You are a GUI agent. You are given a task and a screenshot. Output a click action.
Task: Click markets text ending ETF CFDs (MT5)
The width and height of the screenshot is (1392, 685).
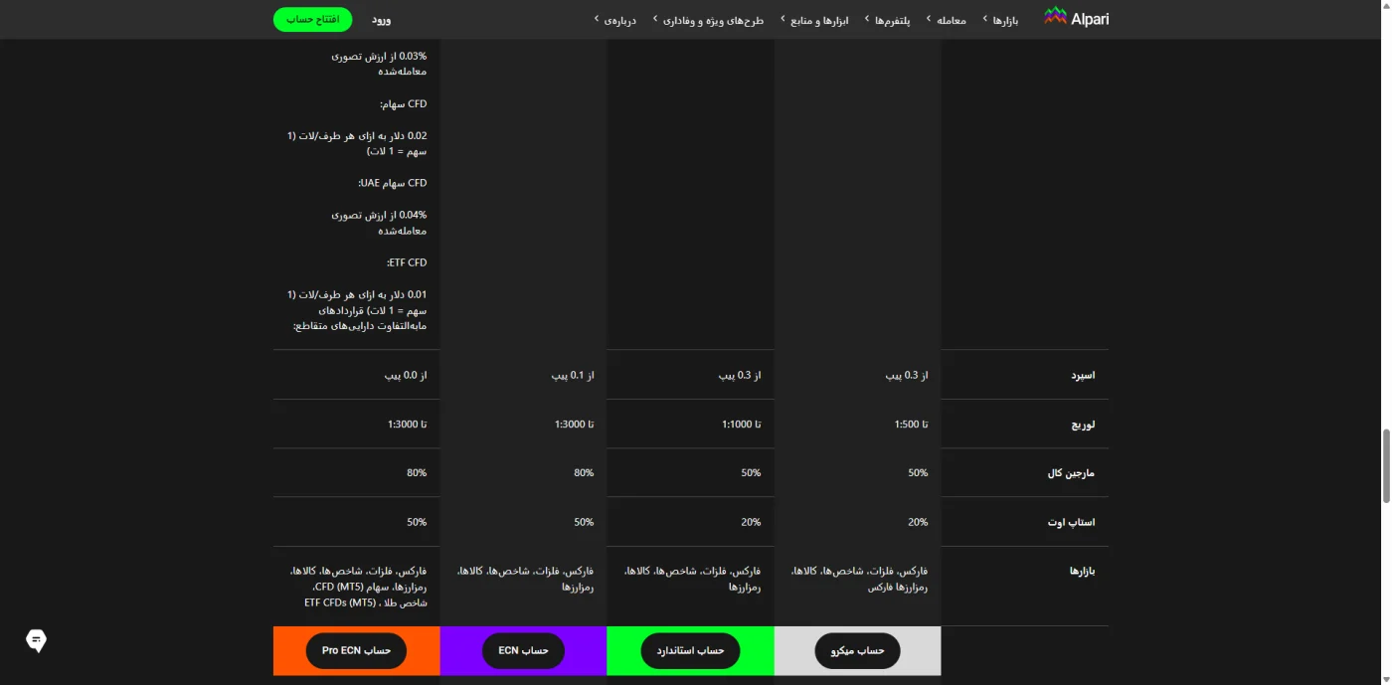coord(359,587)
